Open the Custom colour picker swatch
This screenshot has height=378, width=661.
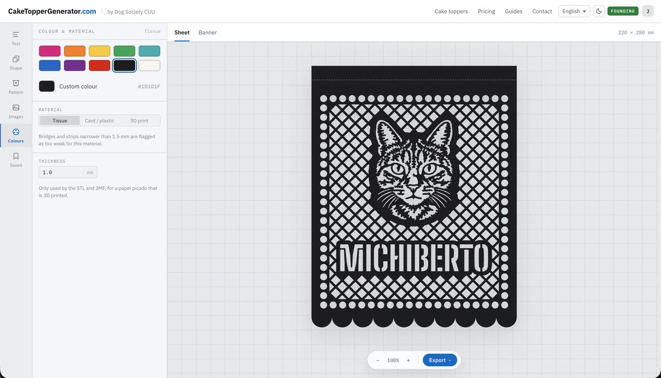(47, 86)
